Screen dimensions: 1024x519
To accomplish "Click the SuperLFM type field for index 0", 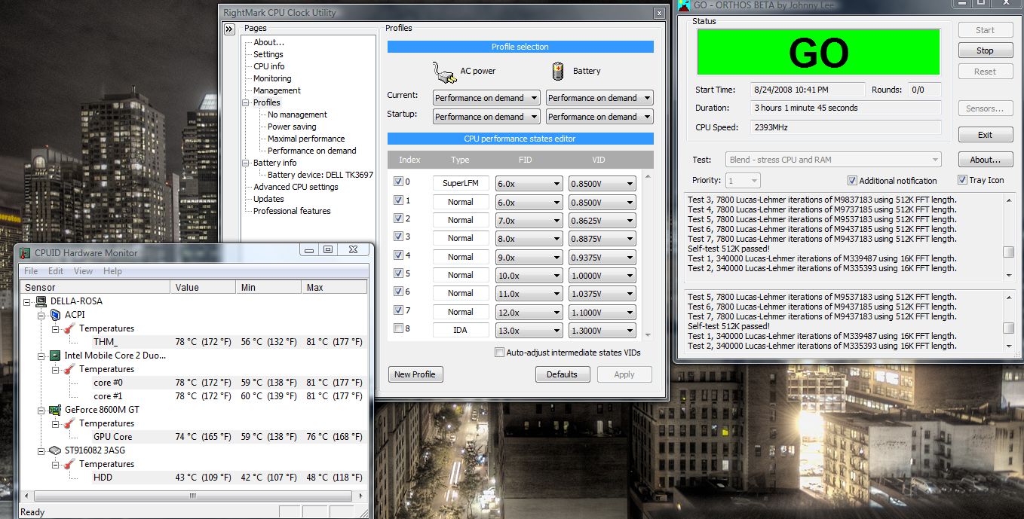I will [x=461, y=184].
